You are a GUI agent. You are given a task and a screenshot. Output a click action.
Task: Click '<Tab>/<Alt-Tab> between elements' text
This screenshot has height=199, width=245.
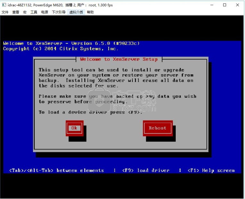tap(56, 170)
